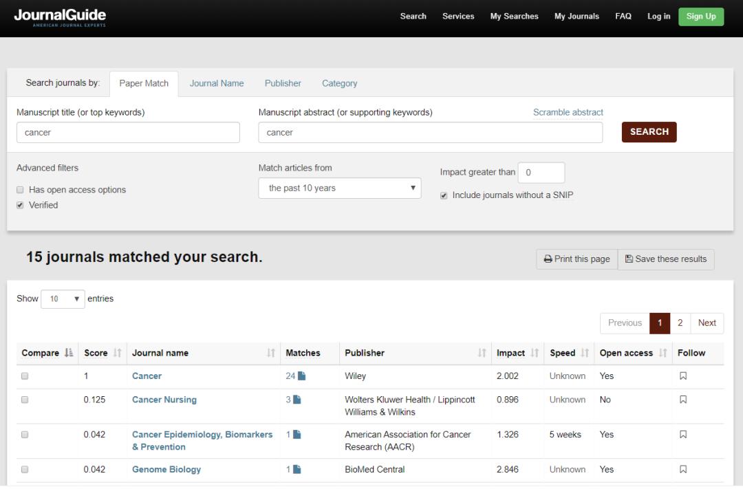Sort by Publisher column sort icon
The height and width of the screenshot is (489, 743).
(x=482, y=354)
